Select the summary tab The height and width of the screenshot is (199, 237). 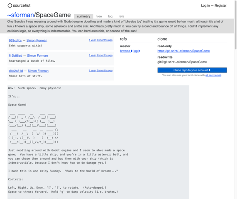[x=83, y=16]
